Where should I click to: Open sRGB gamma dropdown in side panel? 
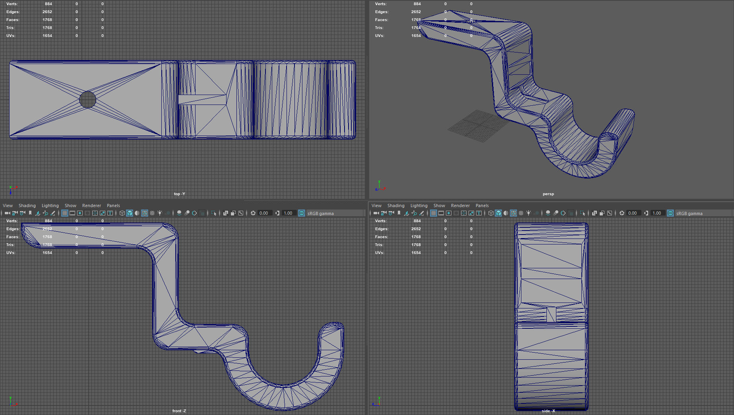[705, 213]
